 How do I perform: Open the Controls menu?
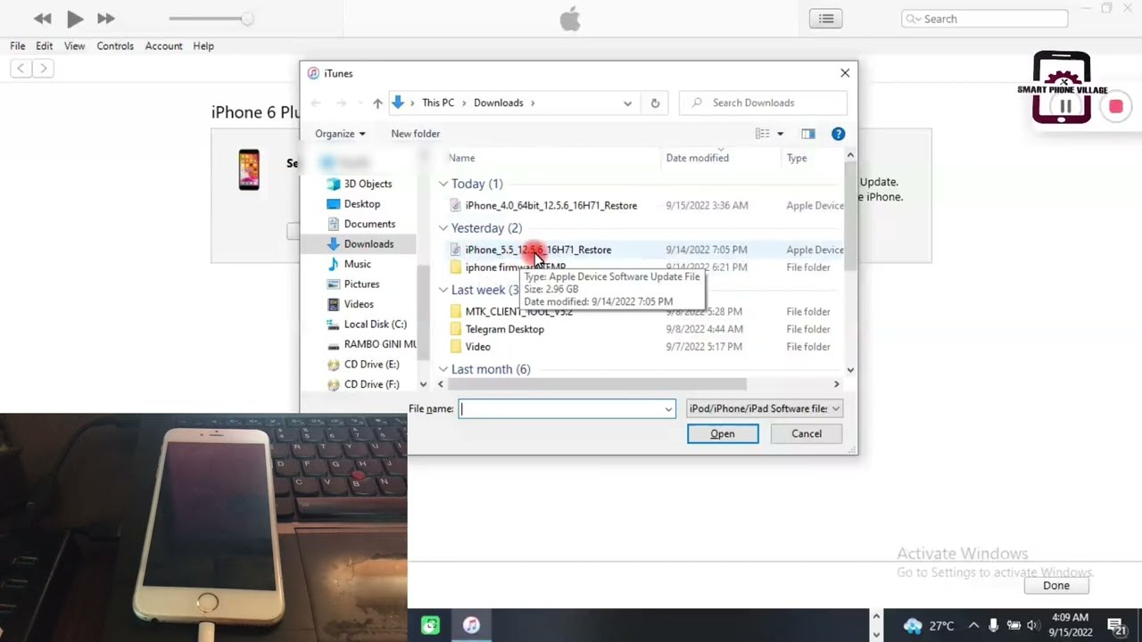[x=115, y=46]
